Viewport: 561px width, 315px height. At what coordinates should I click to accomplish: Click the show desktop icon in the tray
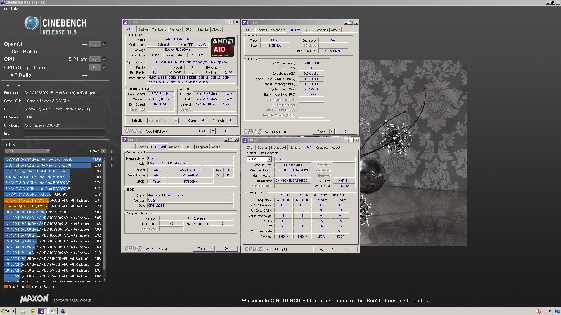pos(558,311)
